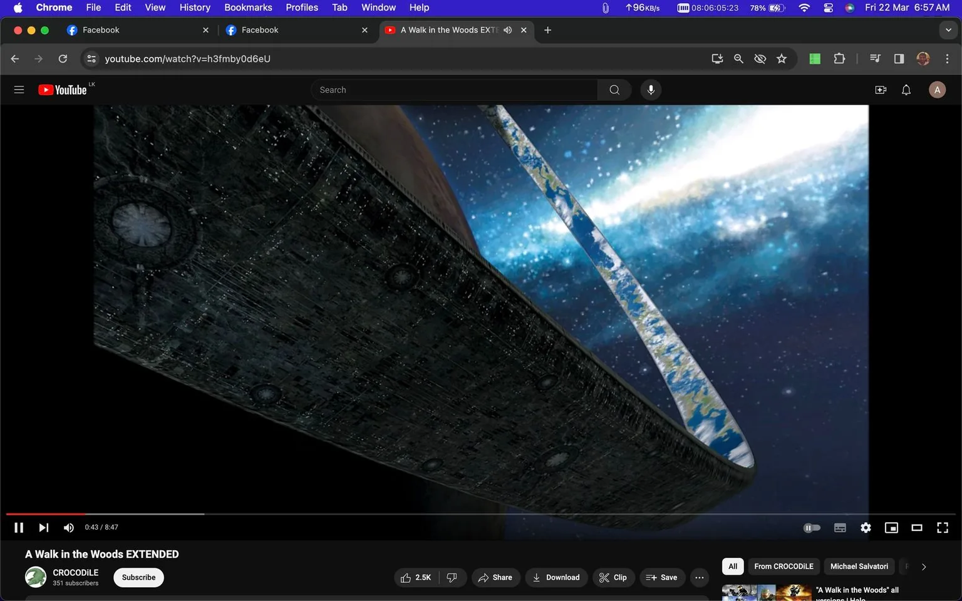
Task: Open the Chrome tab list chevron
Action: tap(948, 29)
